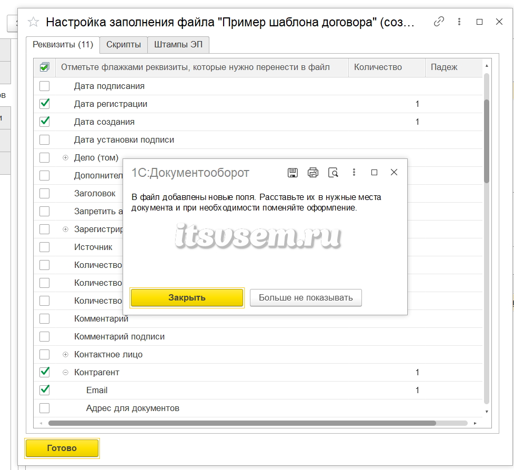Open the Скрипты tab
This screenshot has height=470, width=514.
pyautogui.click(x=124, y=45)
